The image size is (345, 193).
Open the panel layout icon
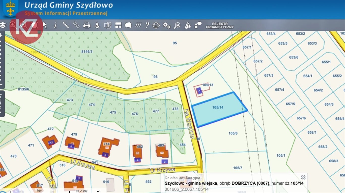(118, 25)
